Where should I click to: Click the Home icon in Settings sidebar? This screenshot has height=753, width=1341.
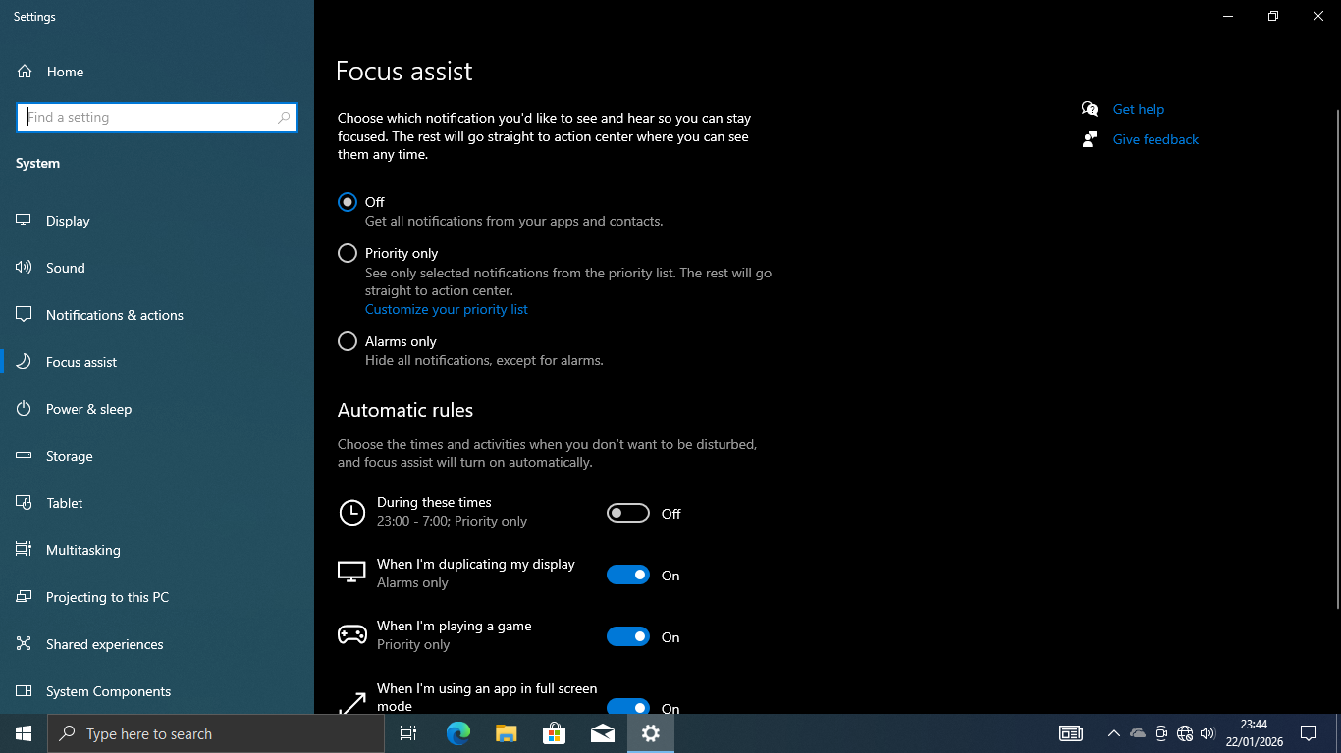pos(25,72)
